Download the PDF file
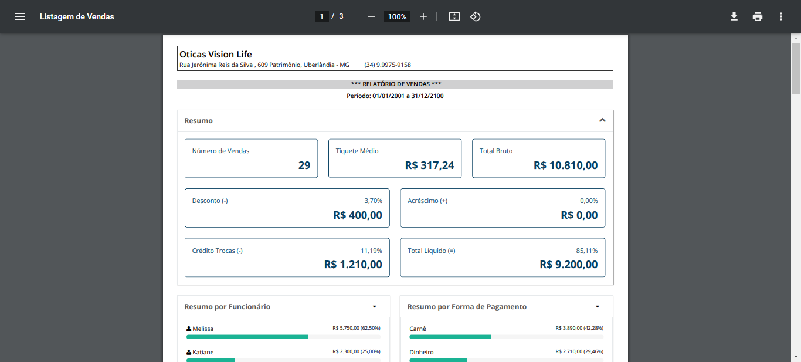Screen dimensions: 801x362 pos(734,16)
